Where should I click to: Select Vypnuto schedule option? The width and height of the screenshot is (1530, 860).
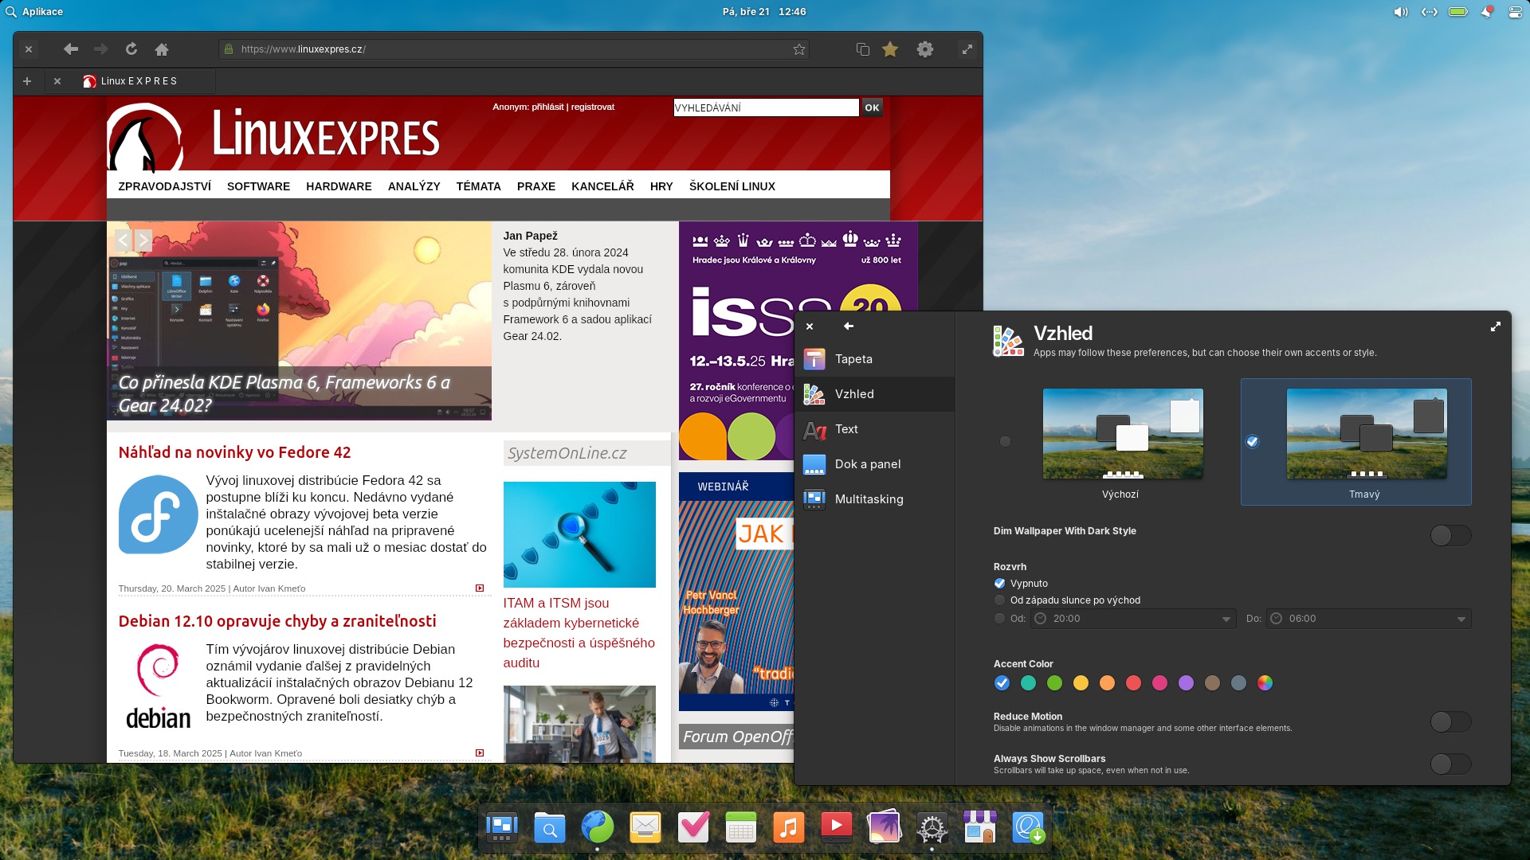(999, 584)
